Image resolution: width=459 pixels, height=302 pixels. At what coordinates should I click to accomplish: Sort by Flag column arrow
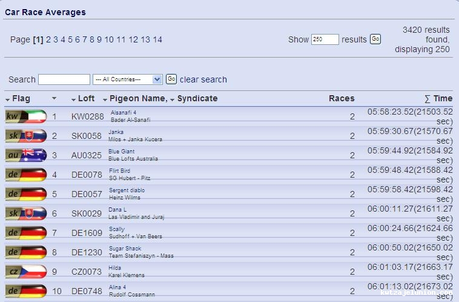[x=8, y=99]
